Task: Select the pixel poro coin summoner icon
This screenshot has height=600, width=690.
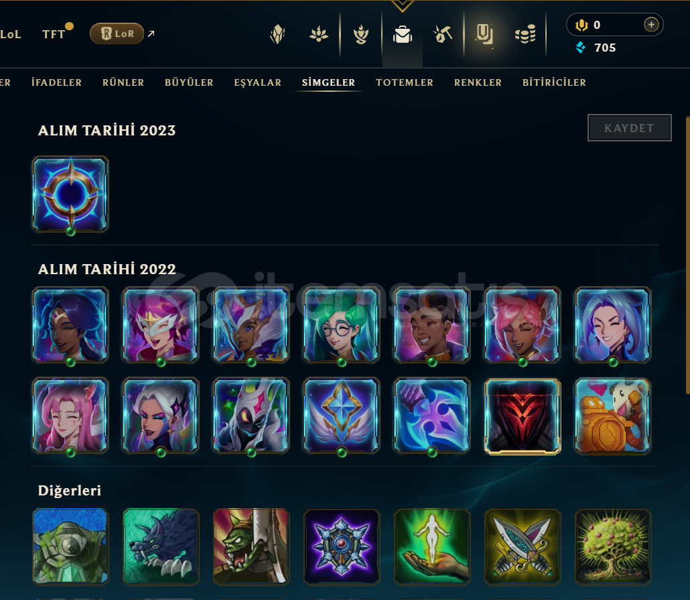Action: pos(613,416)
